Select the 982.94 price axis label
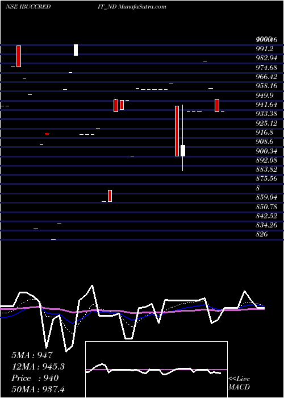The width and height of the screenshot is (284, 398). [x=266, y=58]
